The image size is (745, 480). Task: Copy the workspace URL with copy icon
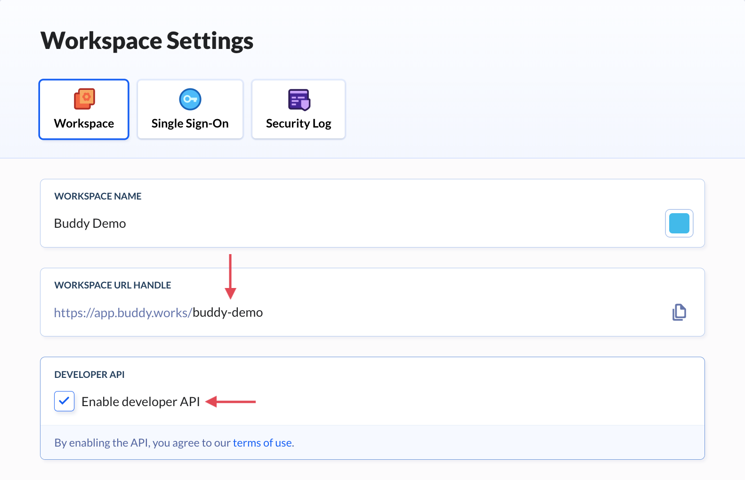point(679,312)
